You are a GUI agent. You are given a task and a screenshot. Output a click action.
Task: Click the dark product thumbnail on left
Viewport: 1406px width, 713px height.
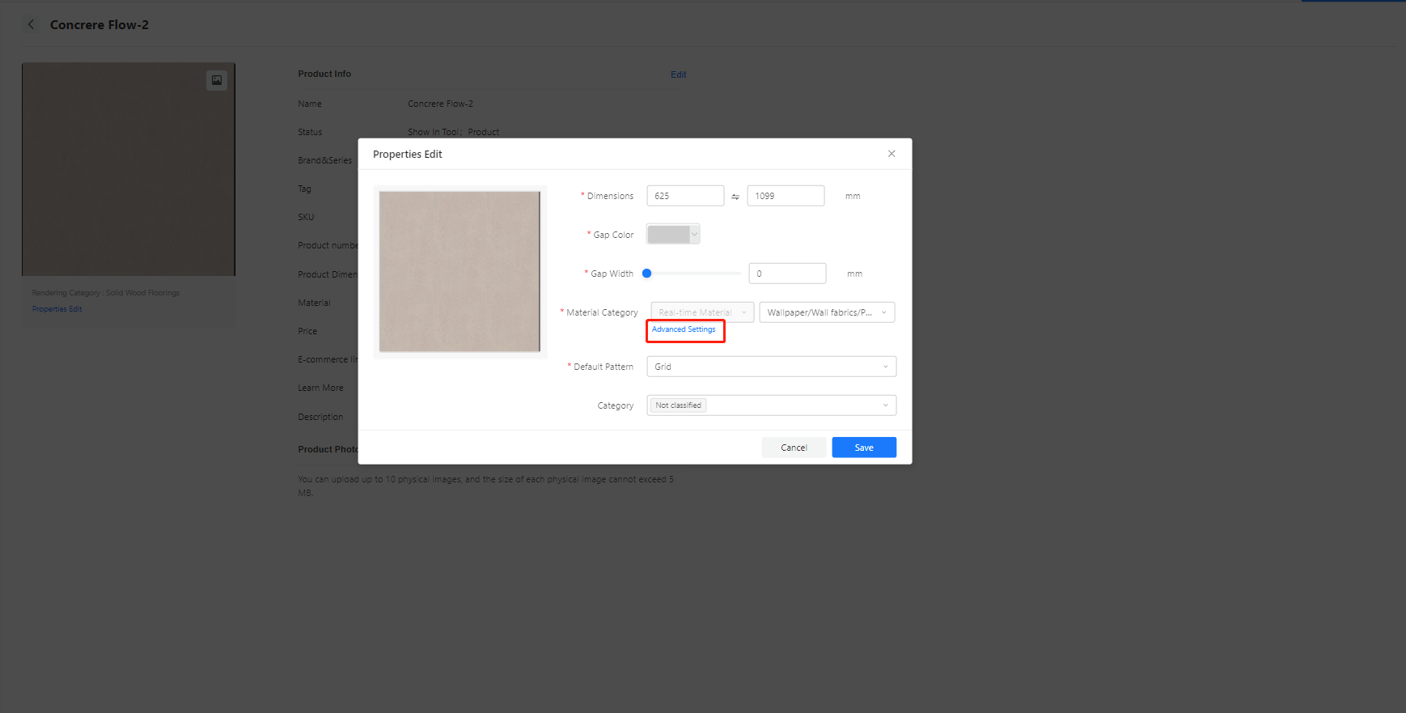128,170
